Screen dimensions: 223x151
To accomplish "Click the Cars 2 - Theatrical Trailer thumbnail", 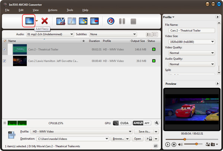I will point(20,49).
